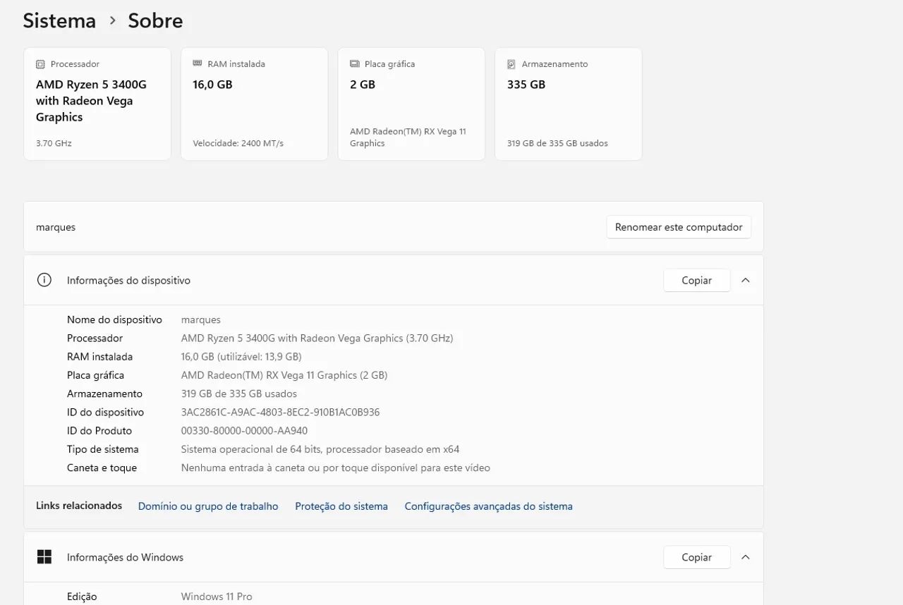Select the device ID value 3AC2861C-A9AC-4803-8EC2-910B1AC0B936
The width and height of the screenshot is (903, 605).
click(x=280, y=412)
